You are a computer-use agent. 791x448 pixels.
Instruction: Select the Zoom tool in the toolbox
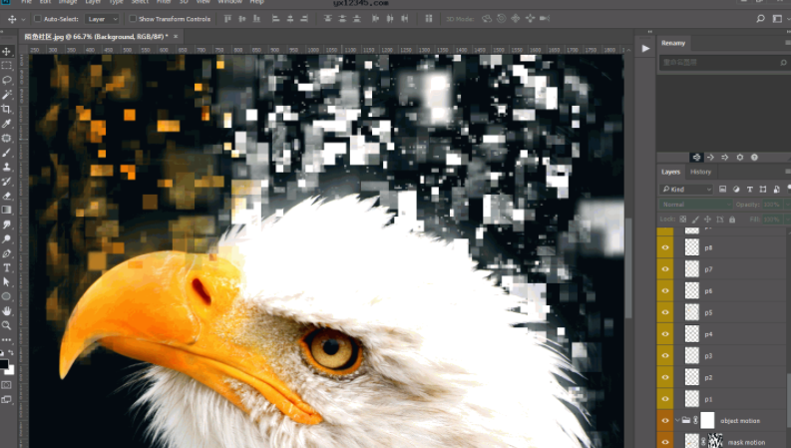(7, 325)
